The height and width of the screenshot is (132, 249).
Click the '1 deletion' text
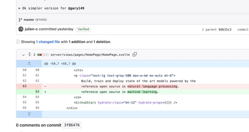point(102,42)
